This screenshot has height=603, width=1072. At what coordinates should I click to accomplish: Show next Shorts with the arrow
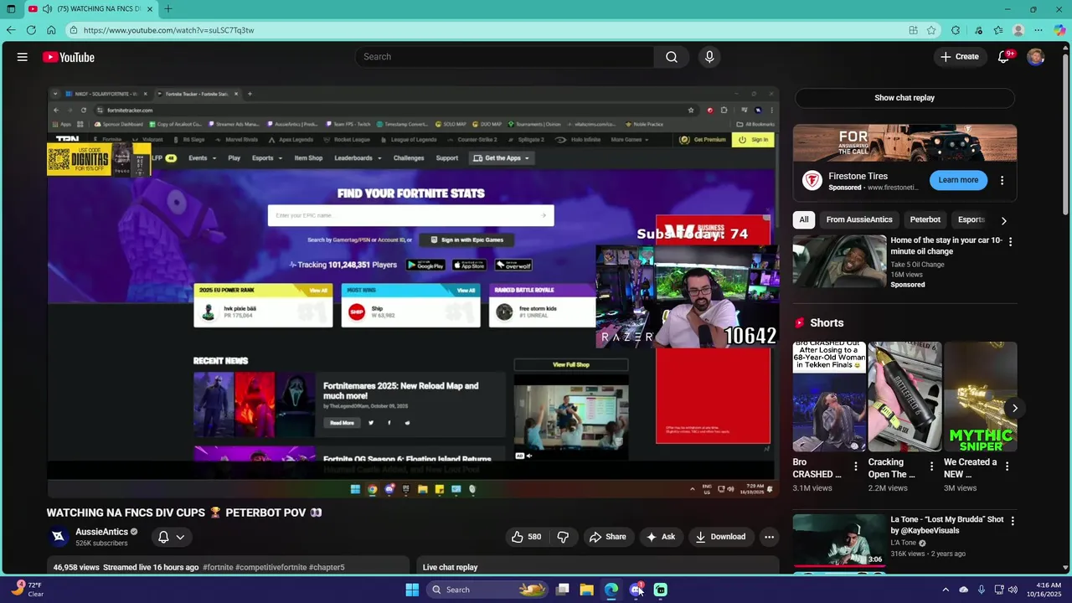tap(1014, 409)
